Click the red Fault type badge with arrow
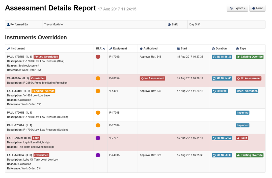 tap(242, 138)
